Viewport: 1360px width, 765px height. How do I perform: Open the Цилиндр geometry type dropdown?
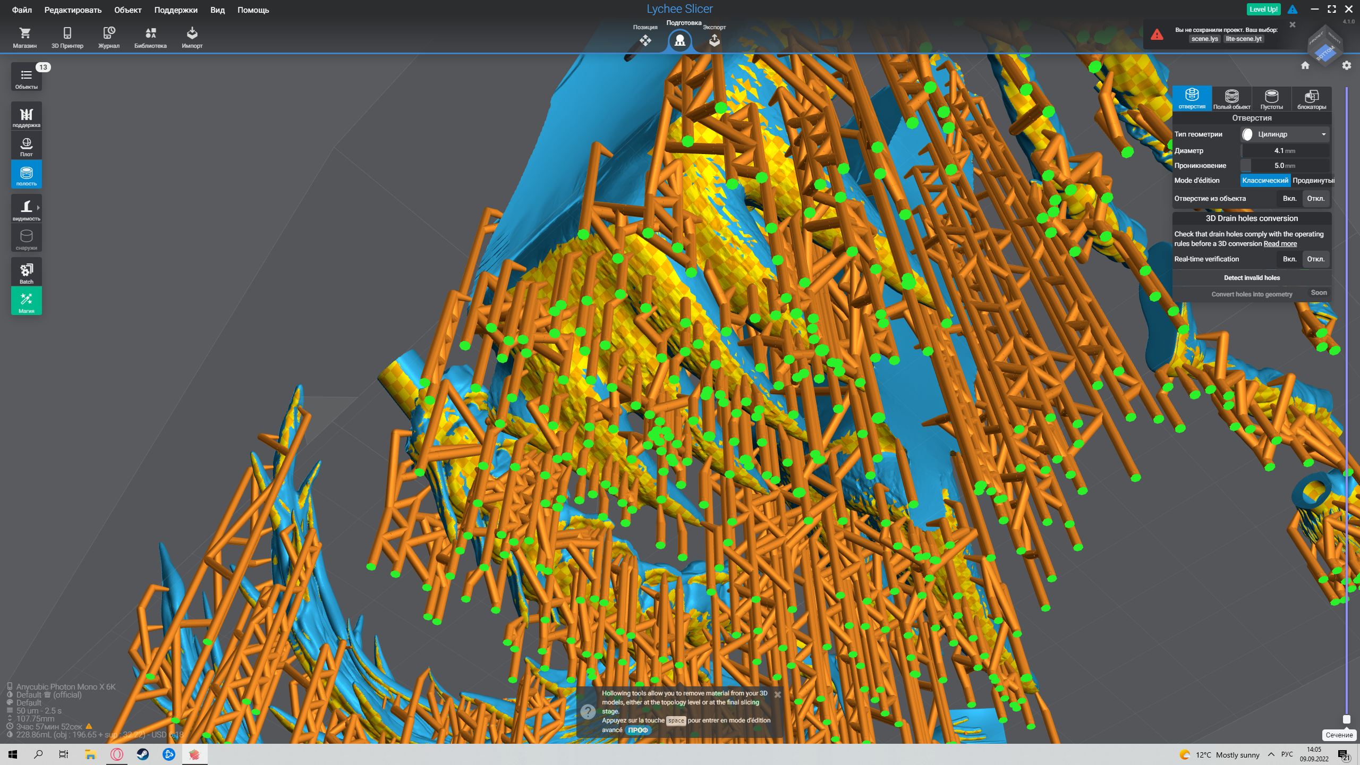(x=1285, y=134)
